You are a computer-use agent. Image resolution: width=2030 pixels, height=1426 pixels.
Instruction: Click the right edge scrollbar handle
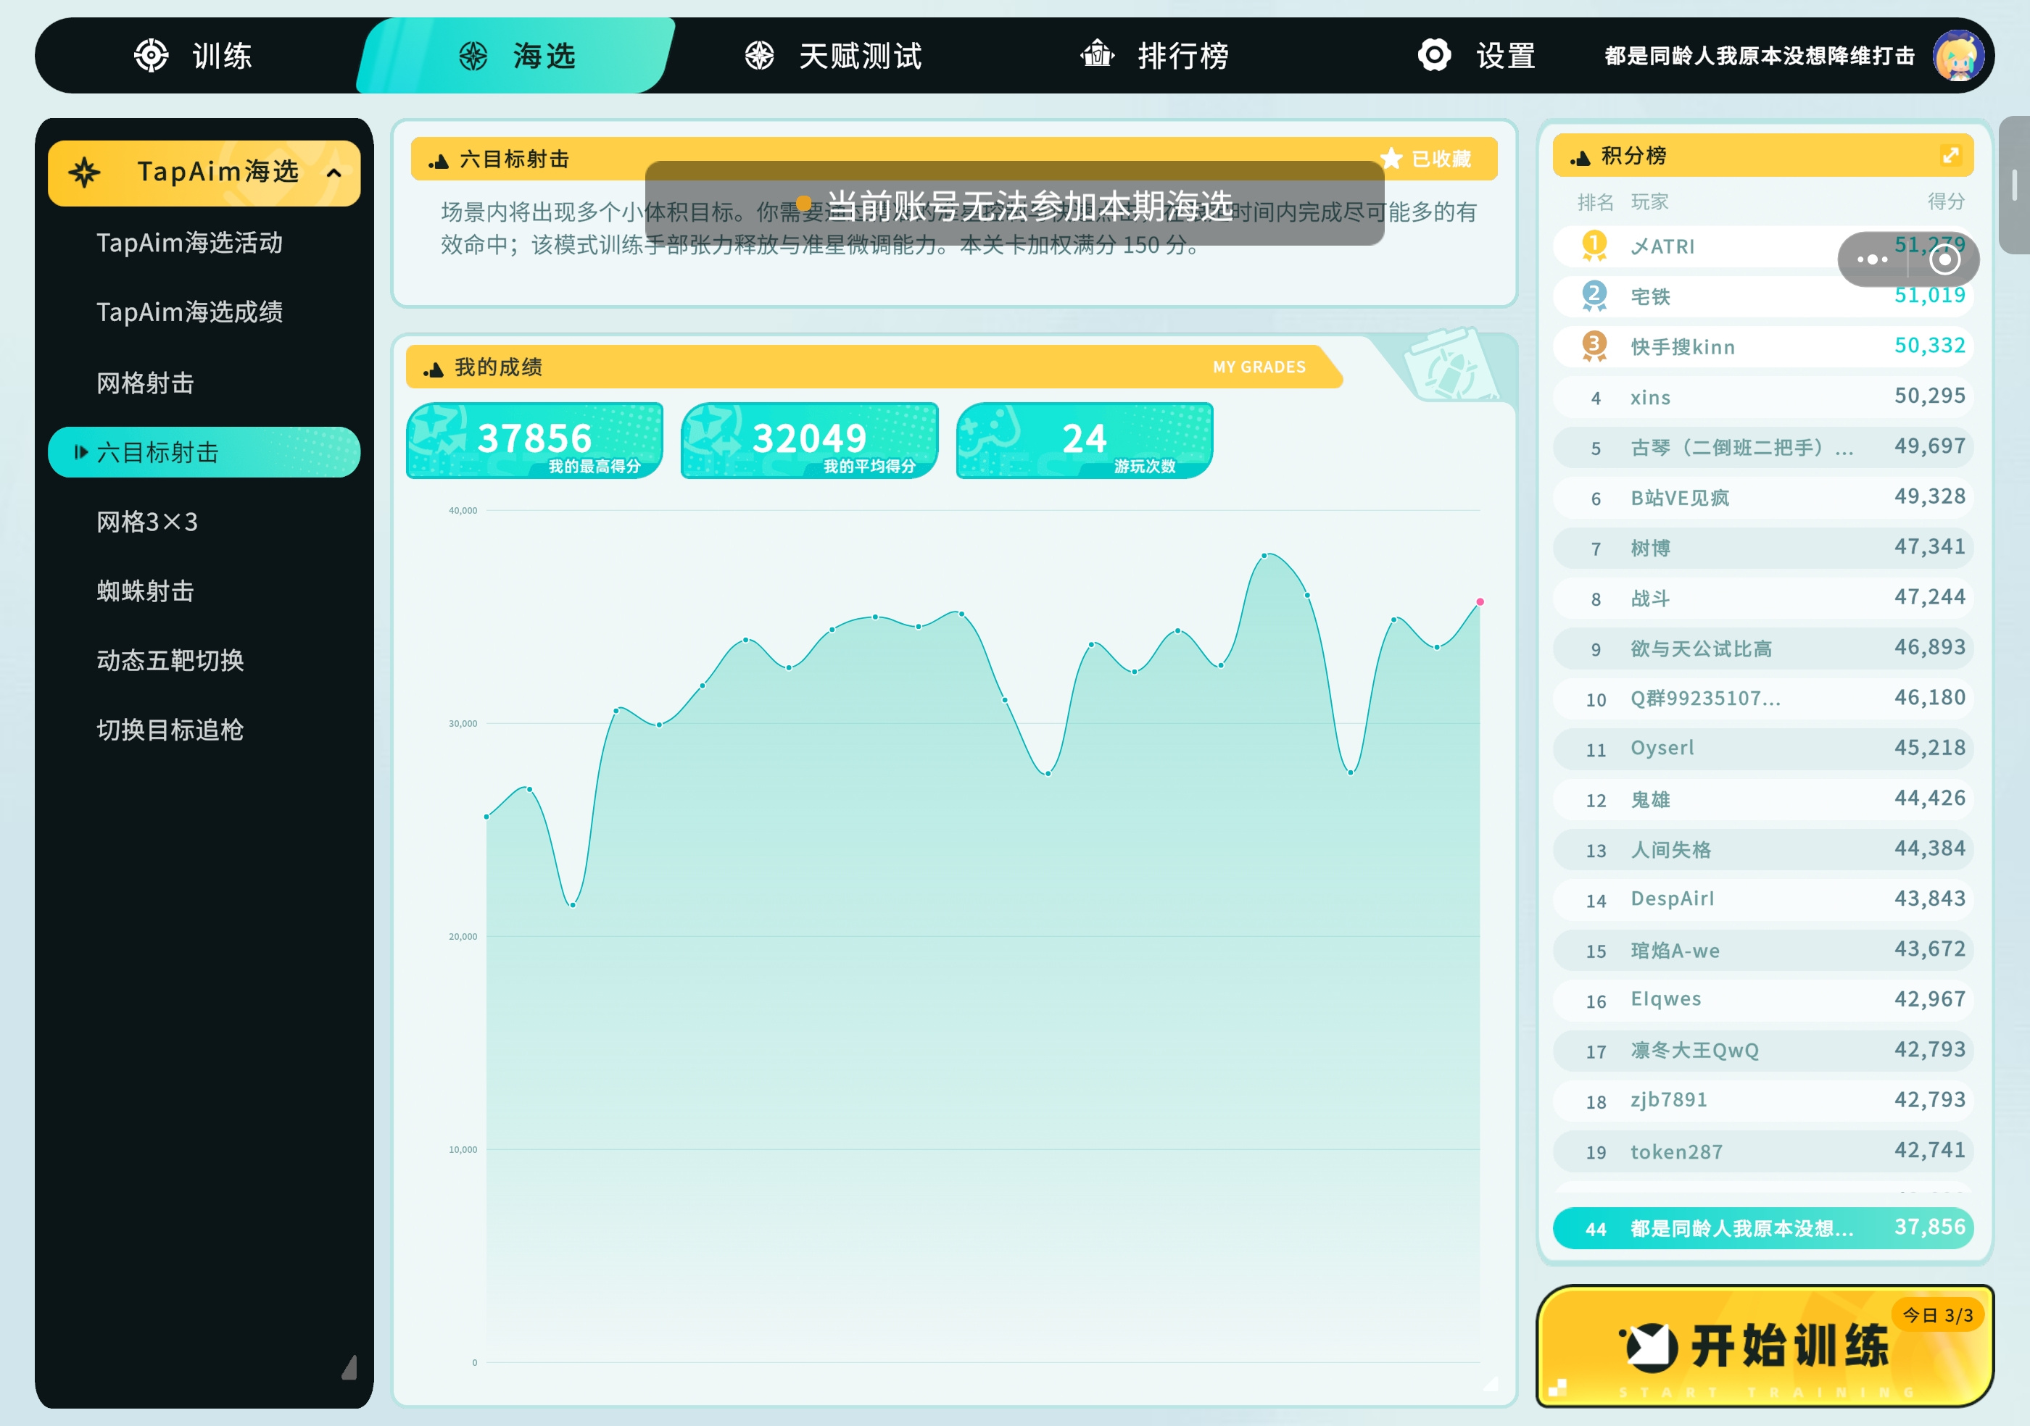click(x=2014, y=185)
